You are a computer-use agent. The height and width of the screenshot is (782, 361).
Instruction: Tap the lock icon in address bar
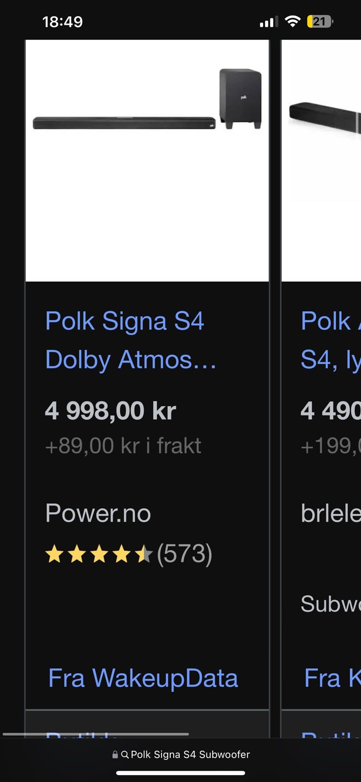pos(115,755)
